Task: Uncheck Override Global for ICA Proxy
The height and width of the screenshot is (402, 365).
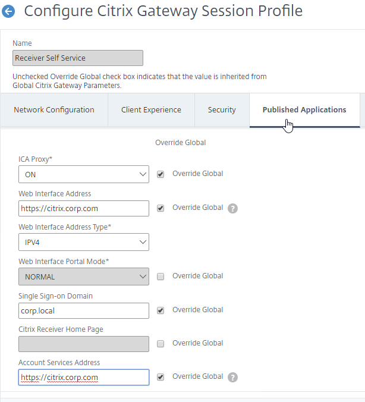Action: [161, 174]
